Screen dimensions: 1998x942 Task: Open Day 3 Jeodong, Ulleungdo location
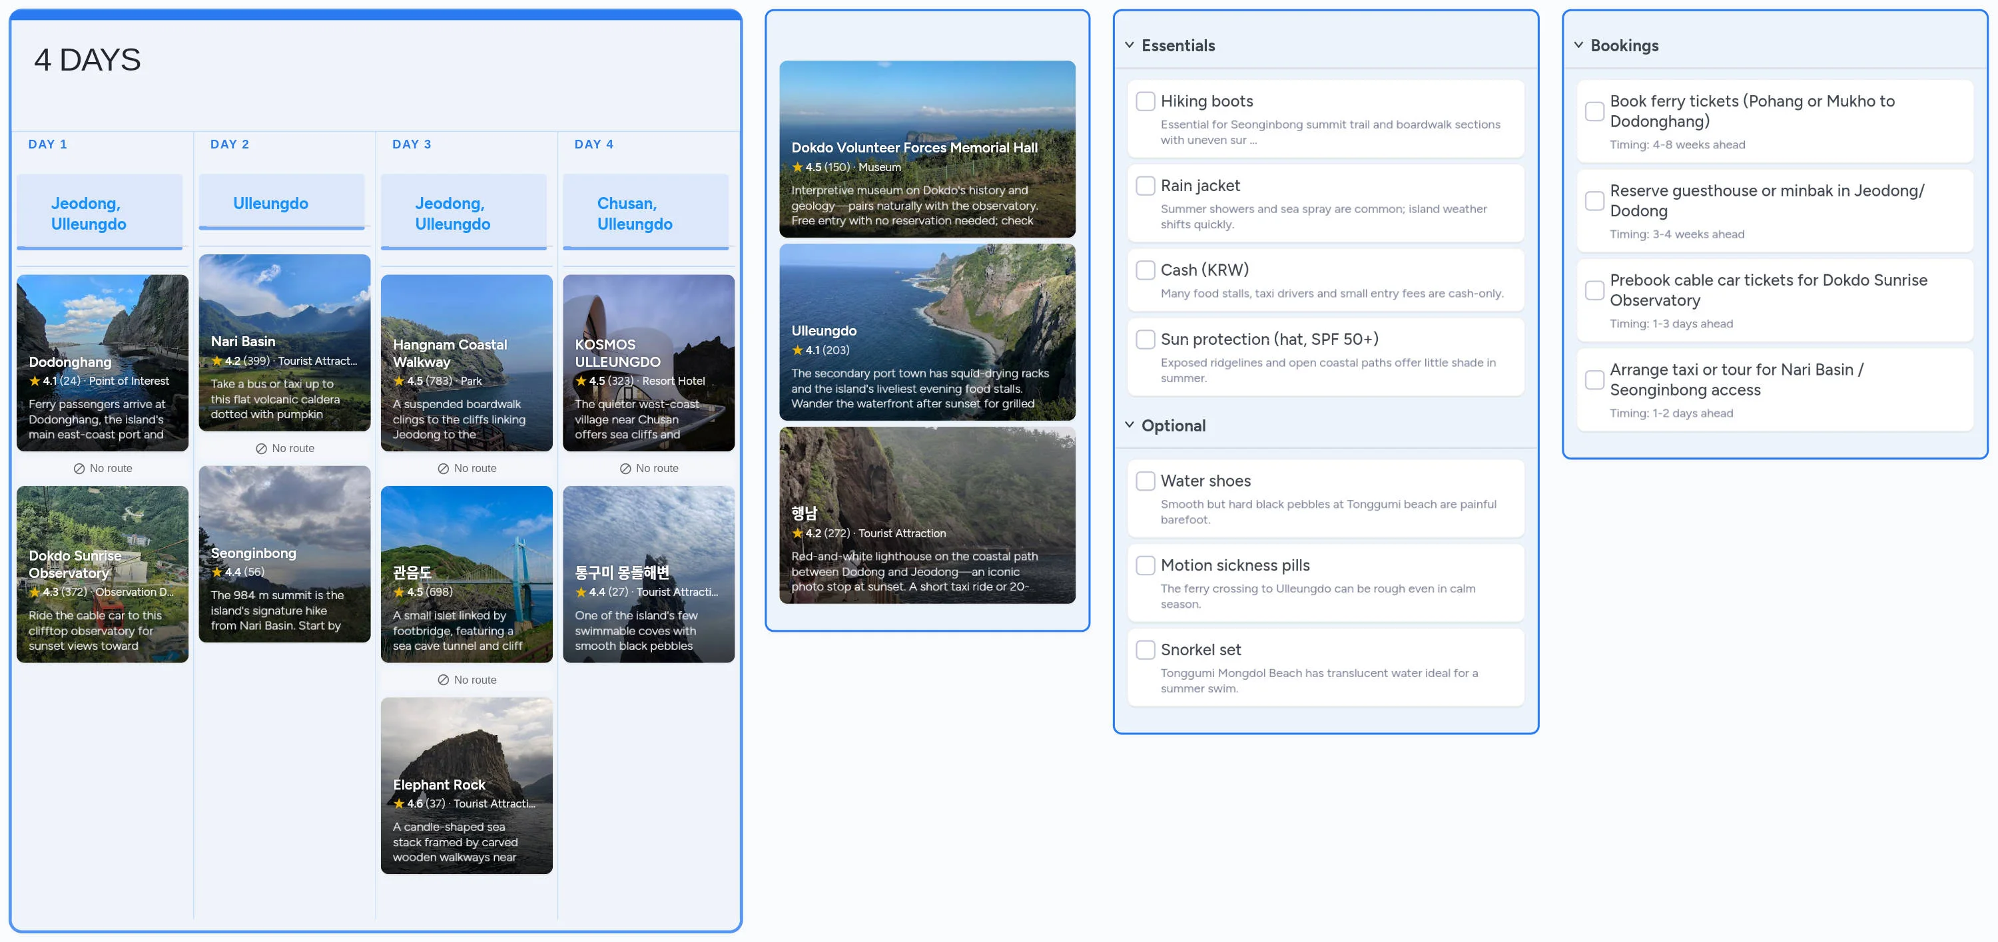click(464, 213)
